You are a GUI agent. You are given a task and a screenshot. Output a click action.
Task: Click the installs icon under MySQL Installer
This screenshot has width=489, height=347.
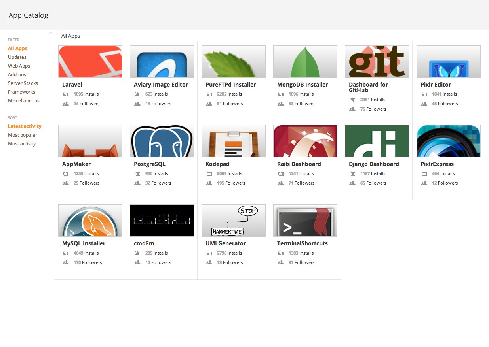66,253
